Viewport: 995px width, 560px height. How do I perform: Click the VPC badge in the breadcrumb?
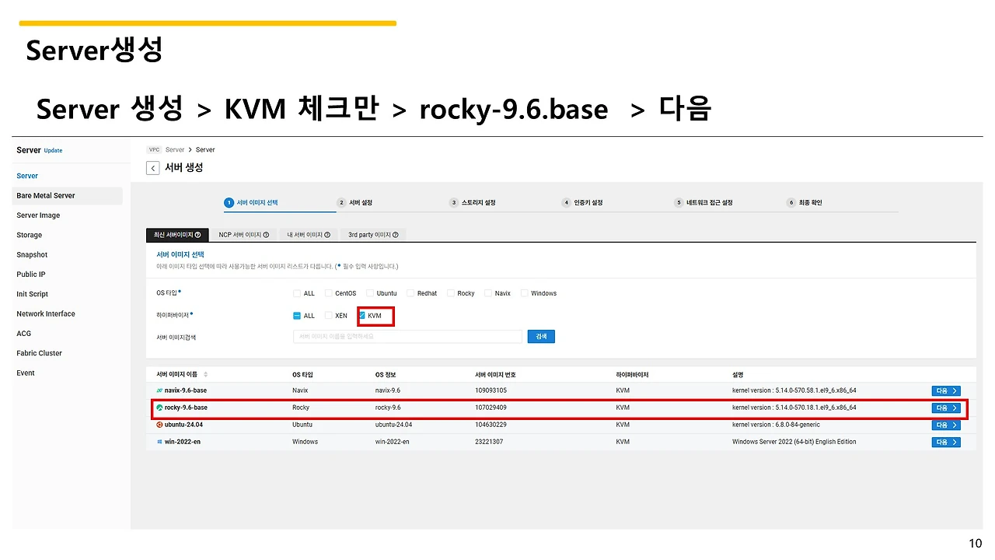154,149
